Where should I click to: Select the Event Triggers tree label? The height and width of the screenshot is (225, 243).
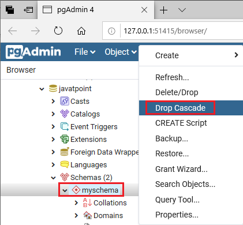tap(94, 127)
